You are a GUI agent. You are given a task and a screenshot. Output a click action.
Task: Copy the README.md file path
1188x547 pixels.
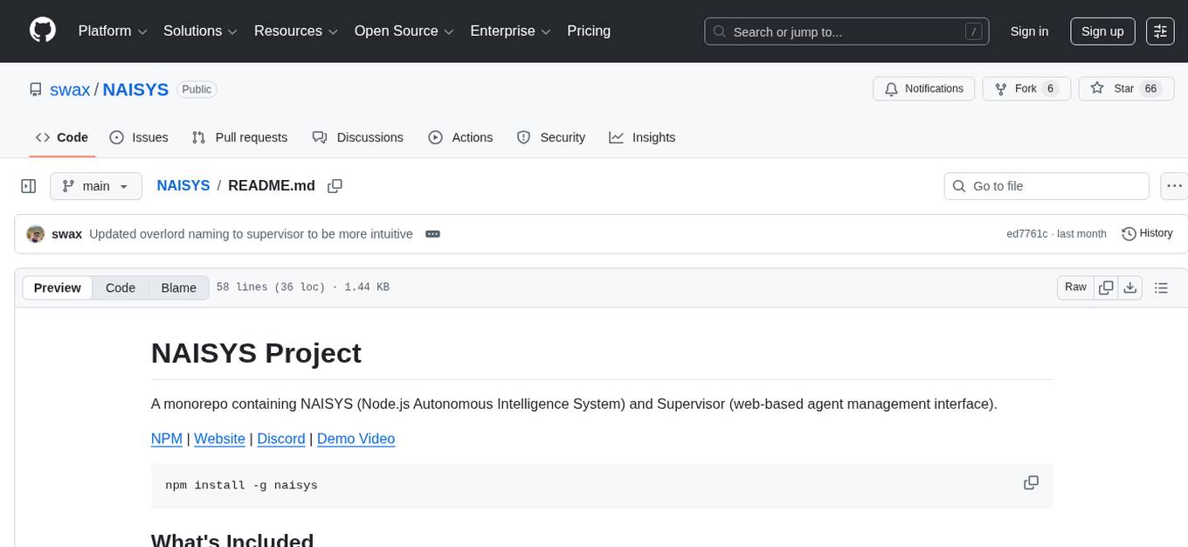(335, 186)
